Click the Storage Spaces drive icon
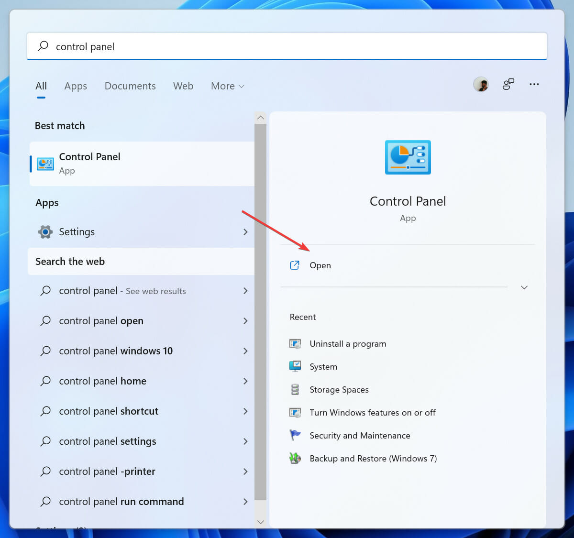This screenshot has height=538, width=574. click(x=295, y=389)
